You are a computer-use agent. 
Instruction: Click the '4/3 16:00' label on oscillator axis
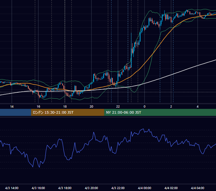[x=38, y=188]
